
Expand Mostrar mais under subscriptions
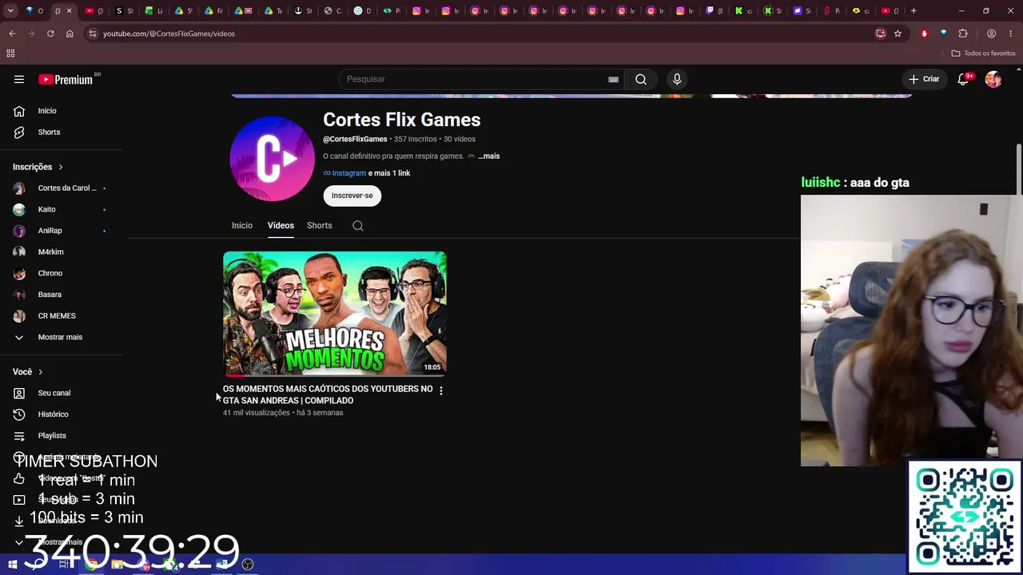(x=61, y=337)
